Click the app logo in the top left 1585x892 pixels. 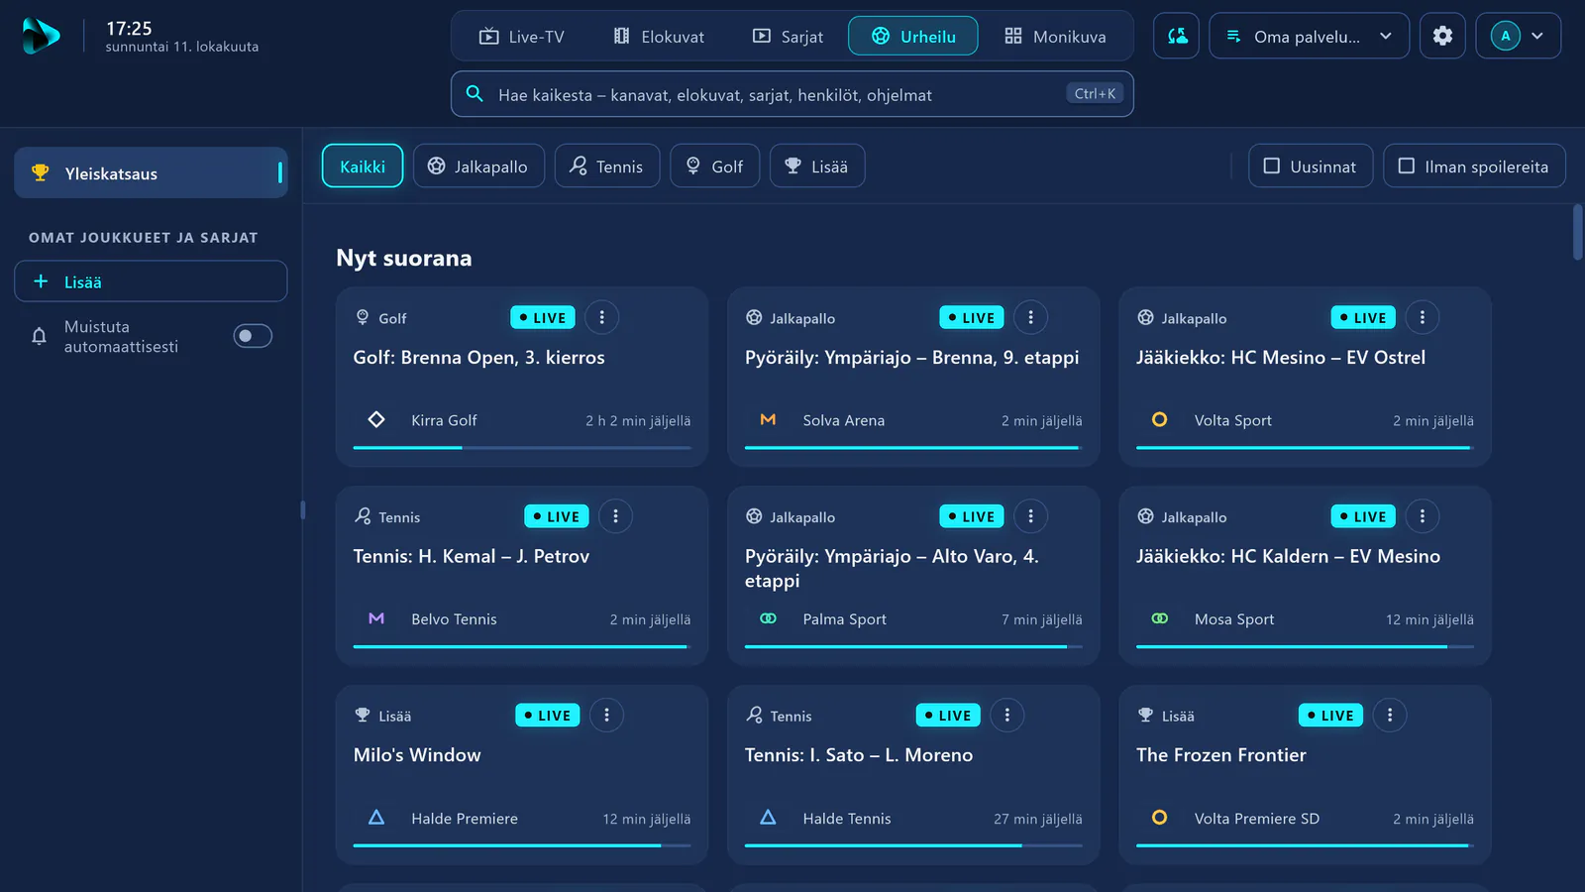pyautogui.click(x=41, y=36)
